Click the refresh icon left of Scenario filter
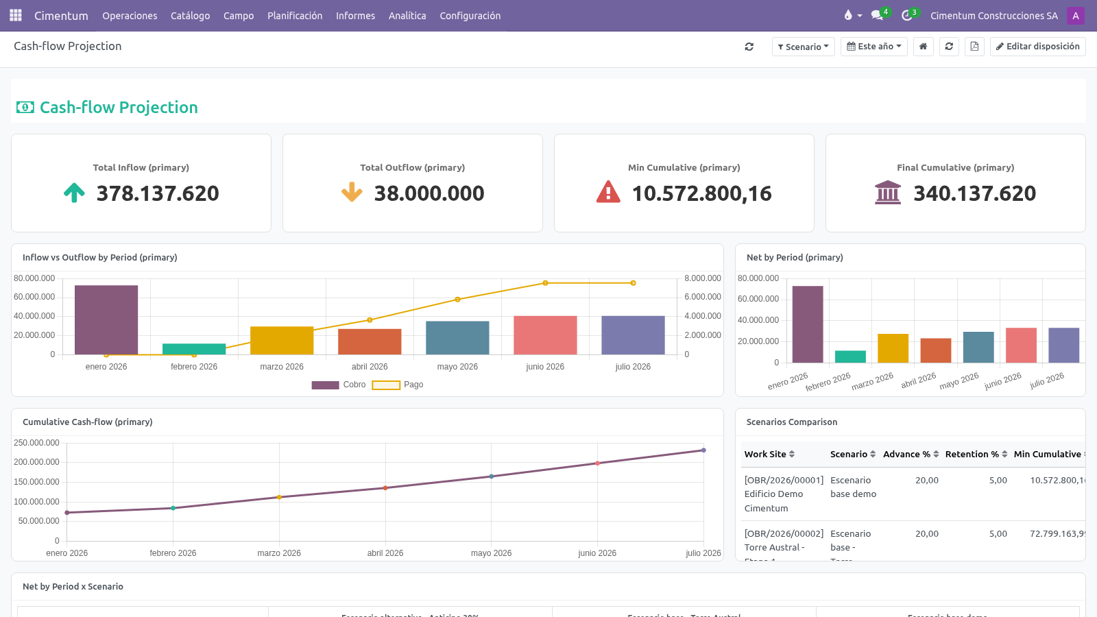Viewport: 1097px width, 617px height. pyautogui.click(x=749, y=47)
